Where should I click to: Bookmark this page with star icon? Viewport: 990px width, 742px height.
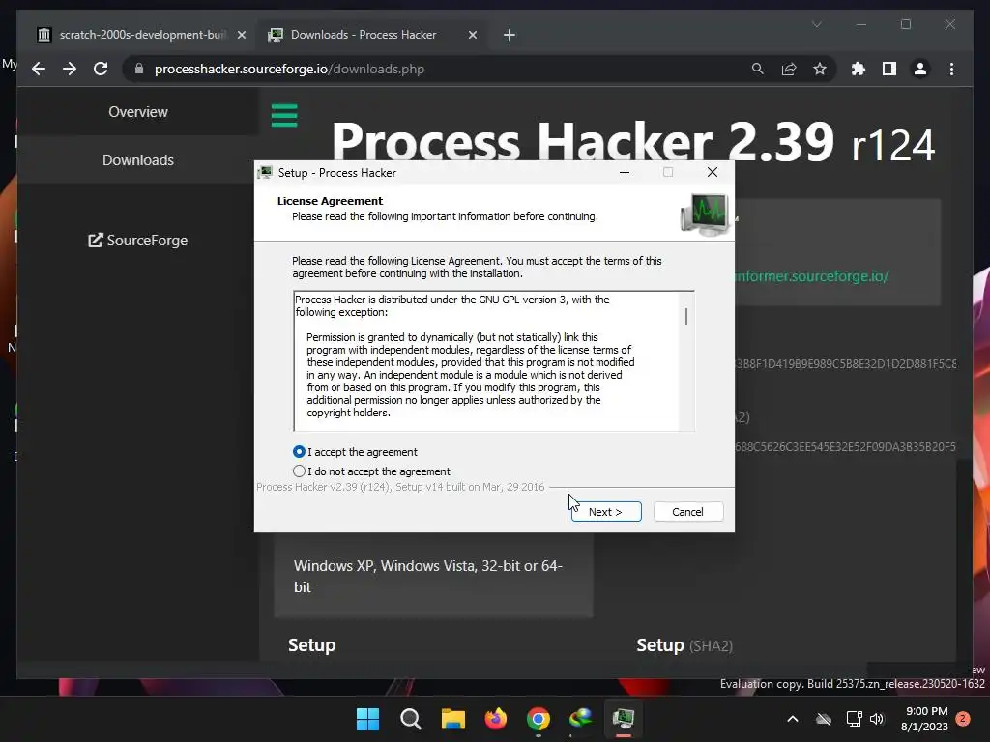[x=820, y=69]
